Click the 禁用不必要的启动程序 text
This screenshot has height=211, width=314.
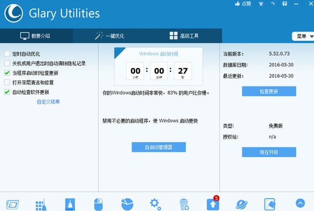(150, 121)
